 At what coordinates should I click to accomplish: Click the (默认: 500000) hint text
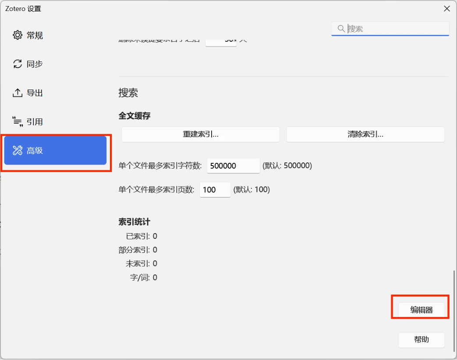pyautogui.click(x=287, y=166)
